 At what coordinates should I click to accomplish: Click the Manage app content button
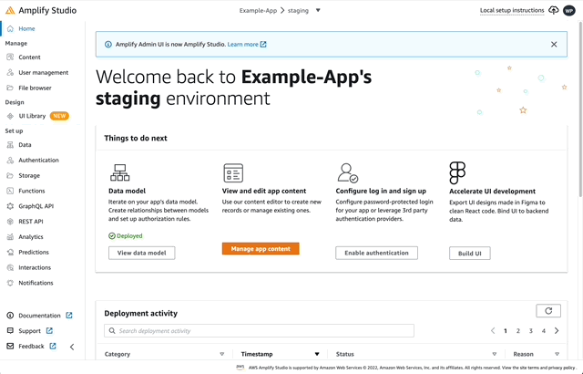coord(261,249)
